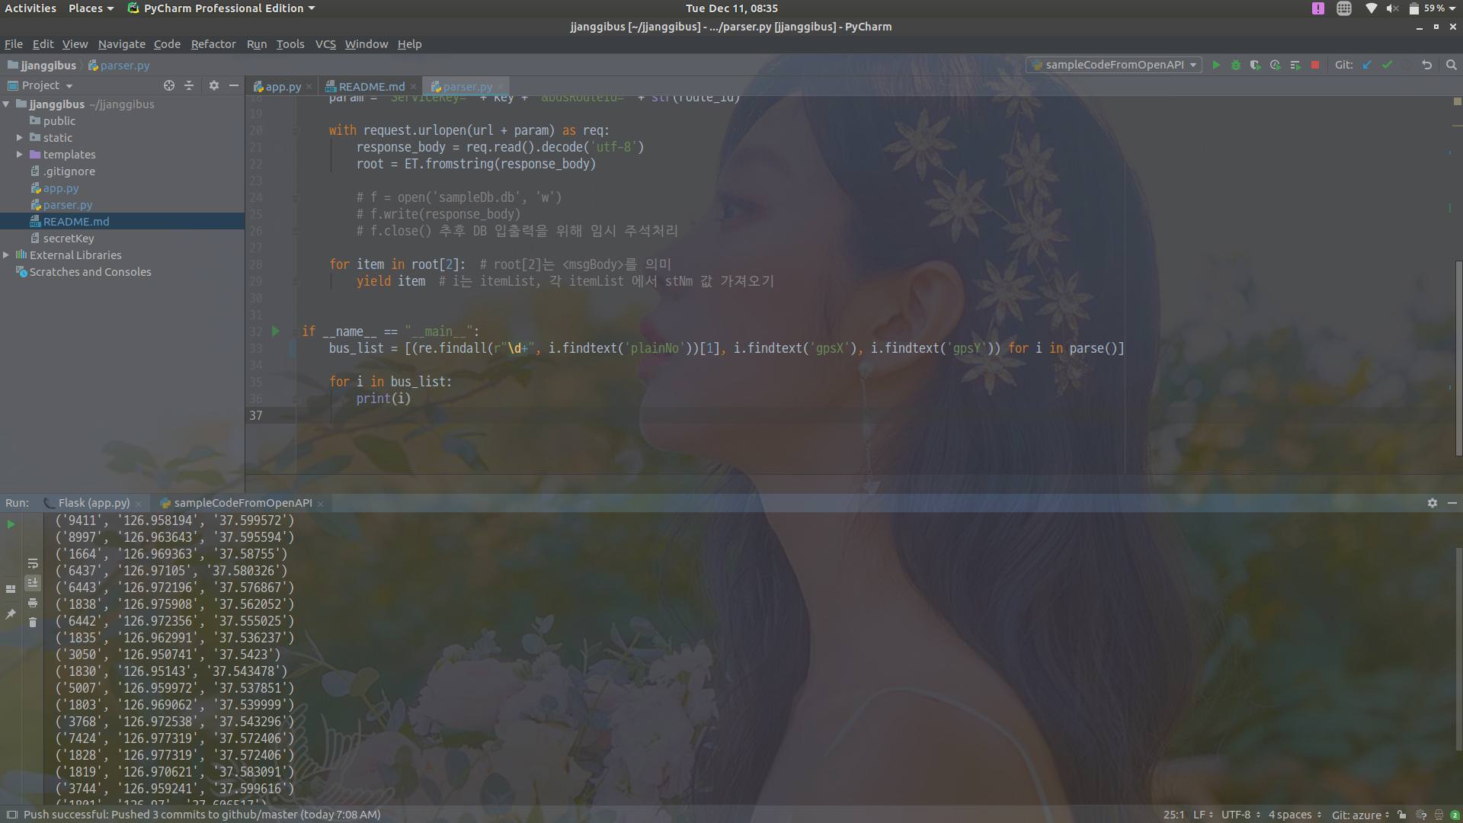Clear console output with trash icon

[x=33, y=623]
